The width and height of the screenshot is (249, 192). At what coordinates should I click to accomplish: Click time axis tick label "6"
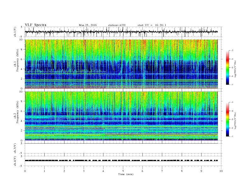click(142, 171)
